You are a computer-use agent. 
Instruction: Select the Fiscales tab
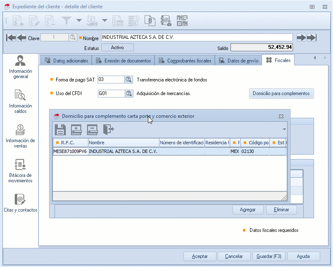278,60
